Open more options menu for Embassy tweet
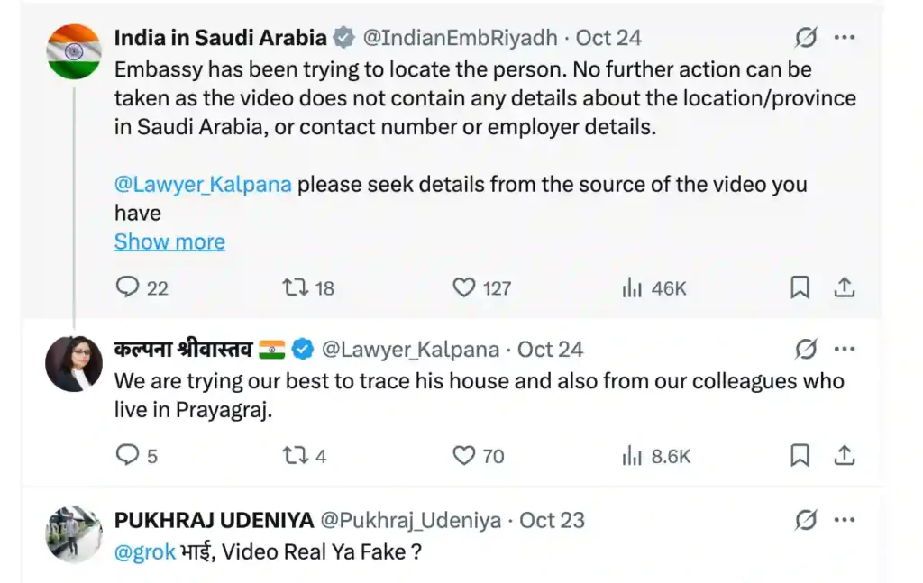Screen dimensions: 923x583 tap(844, 38)
